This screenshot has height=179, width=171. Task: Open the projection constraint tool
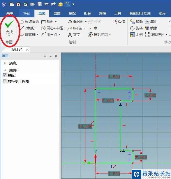pos(98,34)
